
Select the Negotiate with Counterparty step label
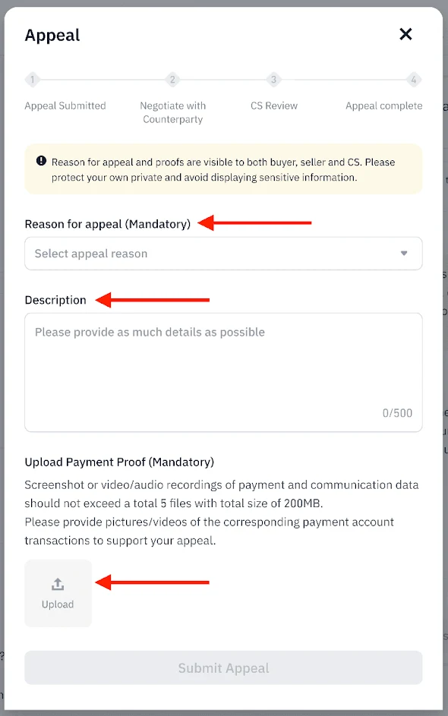tap(172, 112)
